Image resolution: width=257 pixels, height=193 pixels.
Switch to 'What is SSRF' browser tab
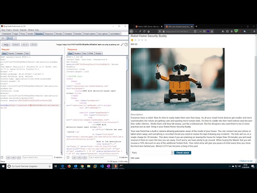(149, 27)
